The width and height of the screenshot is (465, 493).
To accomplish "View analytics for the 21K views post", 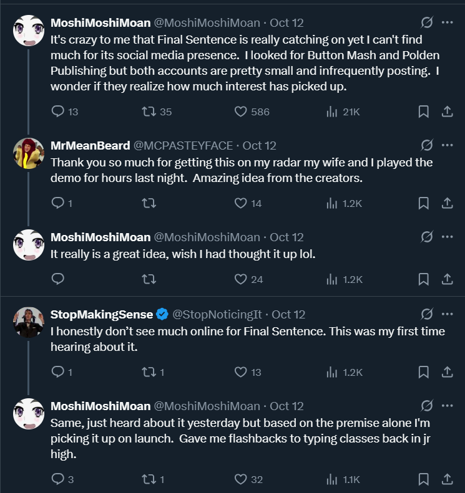I will click(332, 112).
